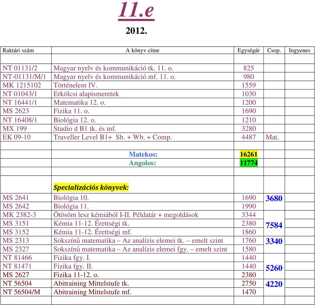Select the price '1860'
Screen dimensions: 315x305
[249, 232]
